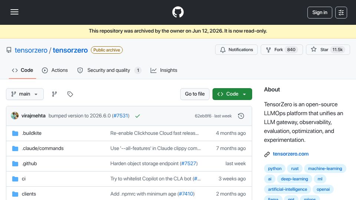View tags via tag icon

tap(70, 94)
